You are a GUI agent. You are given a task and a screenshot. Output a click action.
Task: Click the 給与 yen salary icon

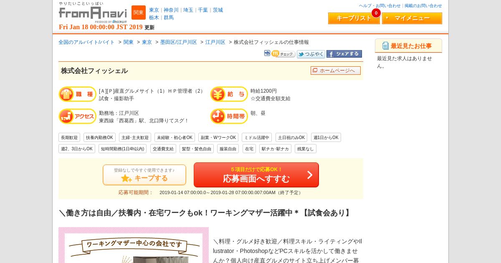click(229, 94)
